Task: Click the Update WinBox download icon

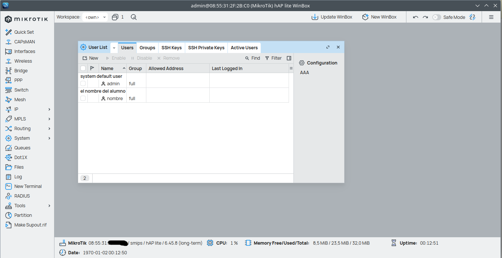Action: pyautogui.click(x=315, y=17)
